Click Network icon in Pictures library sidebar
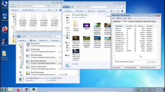 (x=66, y=55)
